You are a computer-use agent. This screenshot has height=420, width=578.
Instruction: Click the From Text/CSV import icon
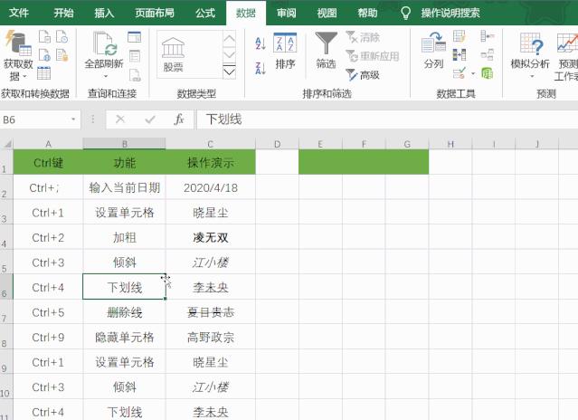click(x=44, y=36)
